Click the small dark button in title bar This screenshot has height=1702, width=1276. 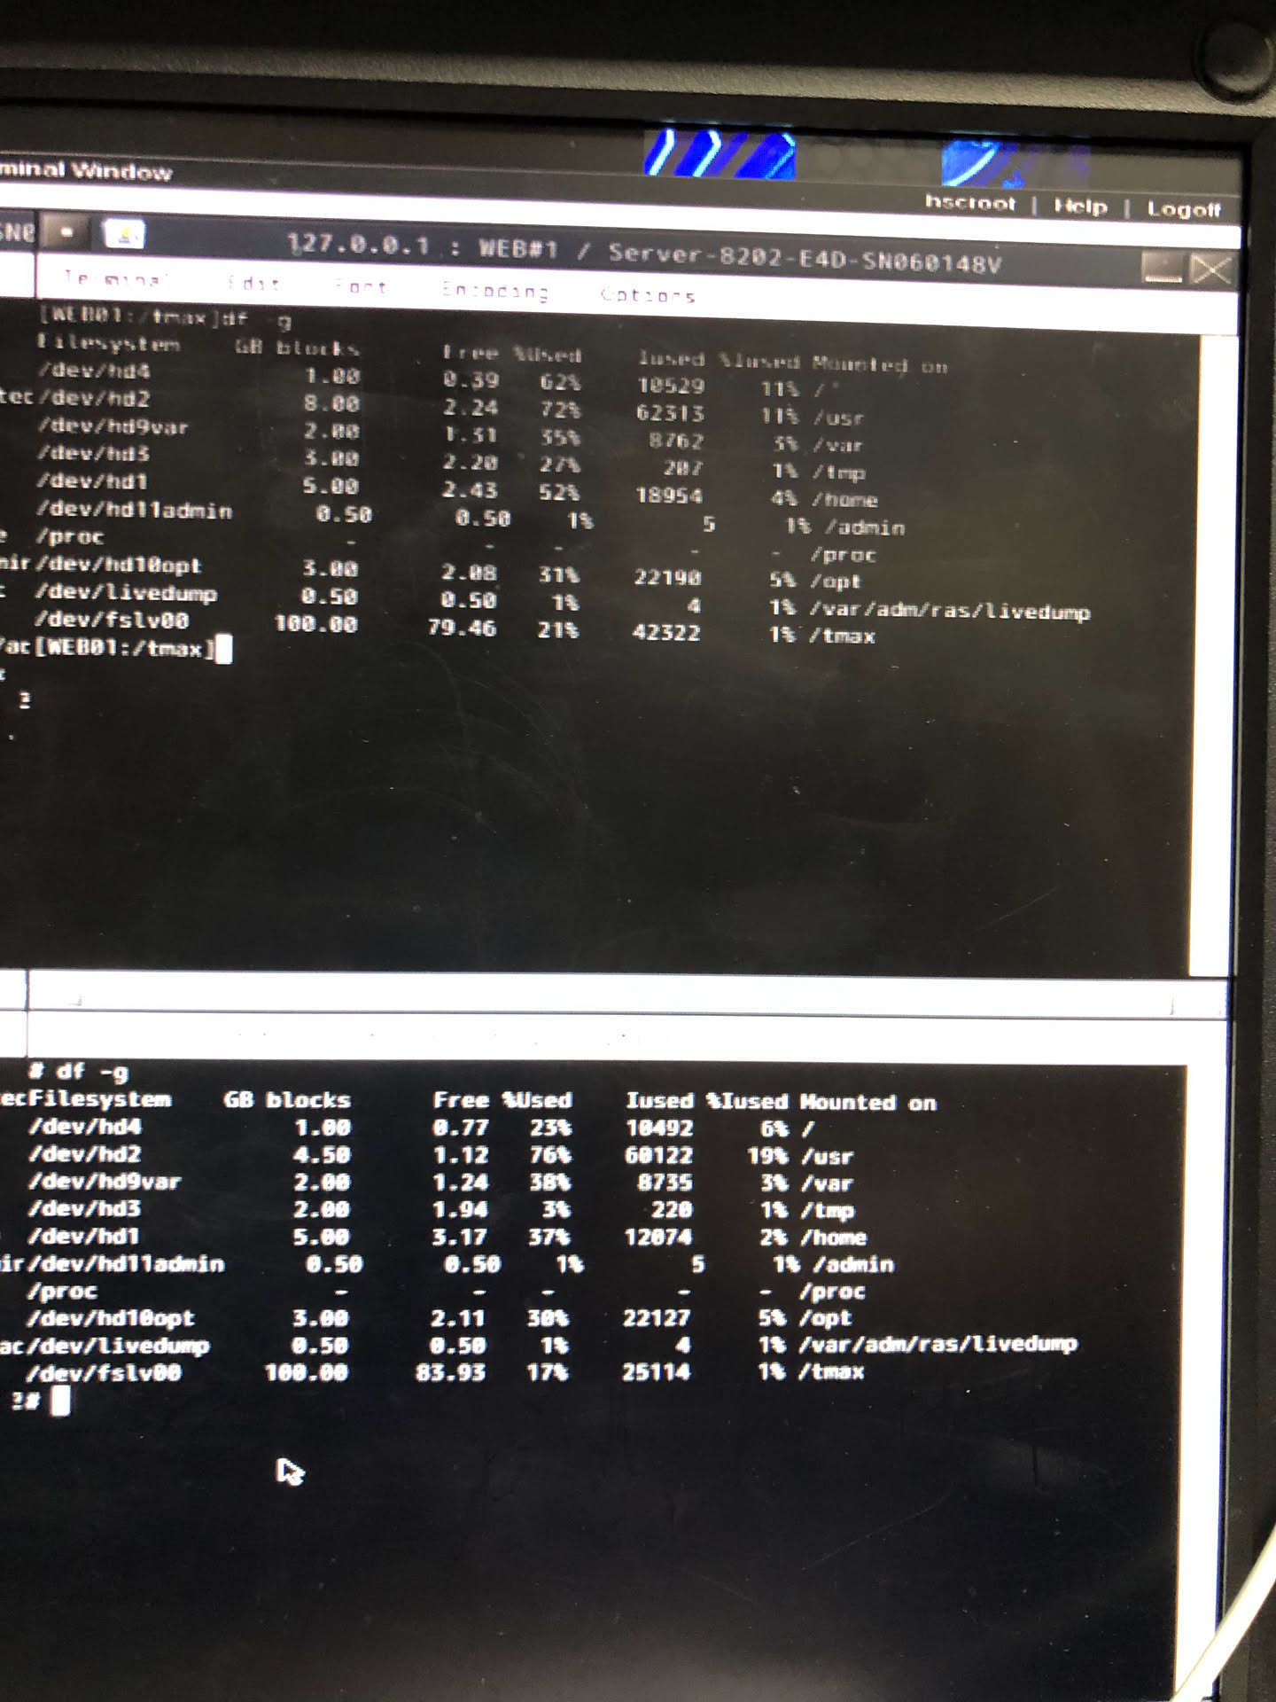click(66, 233)
